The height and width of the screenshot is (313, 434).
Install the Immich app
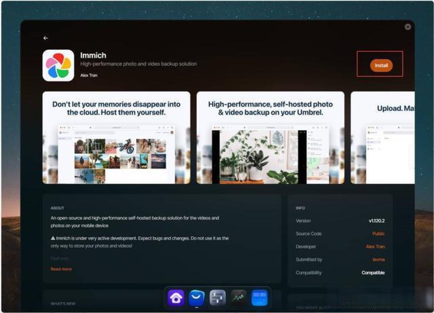381,65
